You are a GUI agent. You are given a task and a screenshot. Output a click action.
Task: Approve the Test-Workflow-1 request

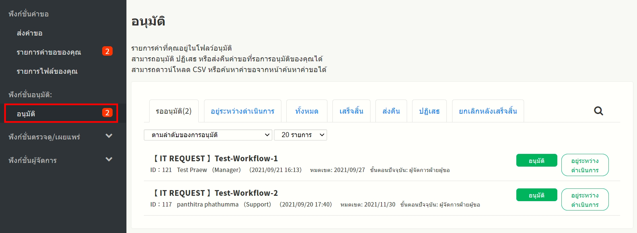pyautogui.click(x=536, y=161)
